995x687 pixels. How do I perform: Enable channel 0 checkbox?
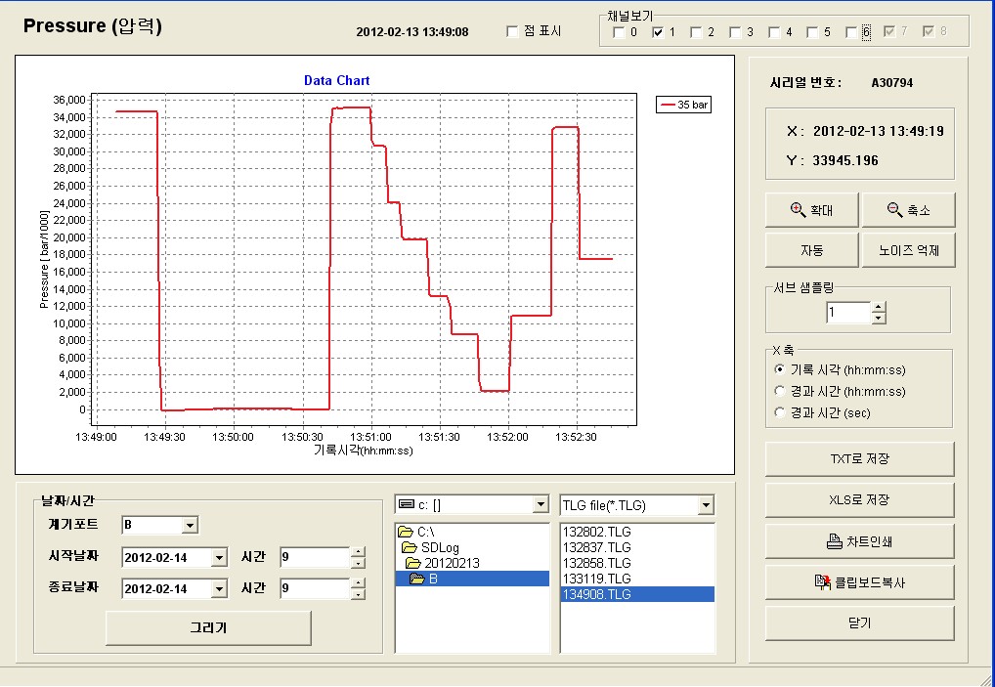619,32
